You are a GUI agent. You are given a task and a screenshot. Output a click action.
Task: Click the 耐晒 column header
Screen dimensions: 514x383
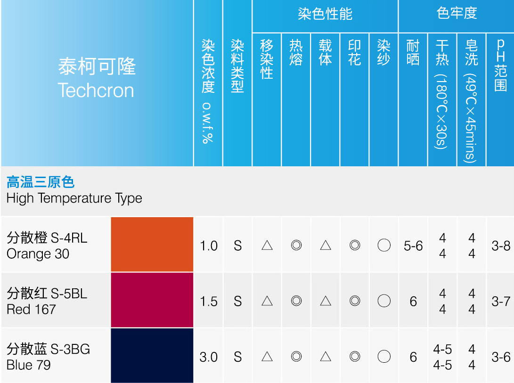413,53
